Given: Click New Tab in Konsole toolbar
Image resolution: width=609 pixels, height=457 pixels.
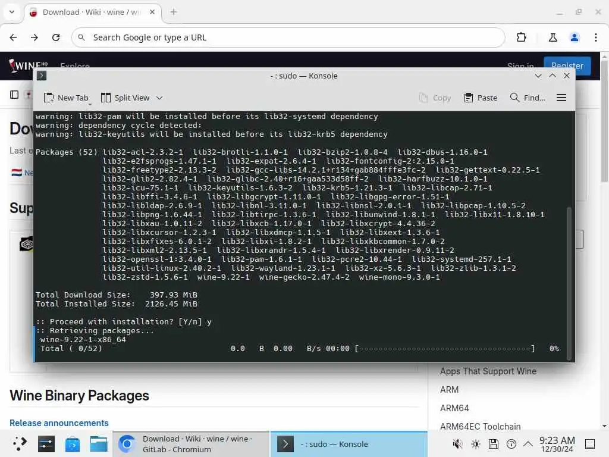Looking at the screenshot, I should (x=66, y=98).
